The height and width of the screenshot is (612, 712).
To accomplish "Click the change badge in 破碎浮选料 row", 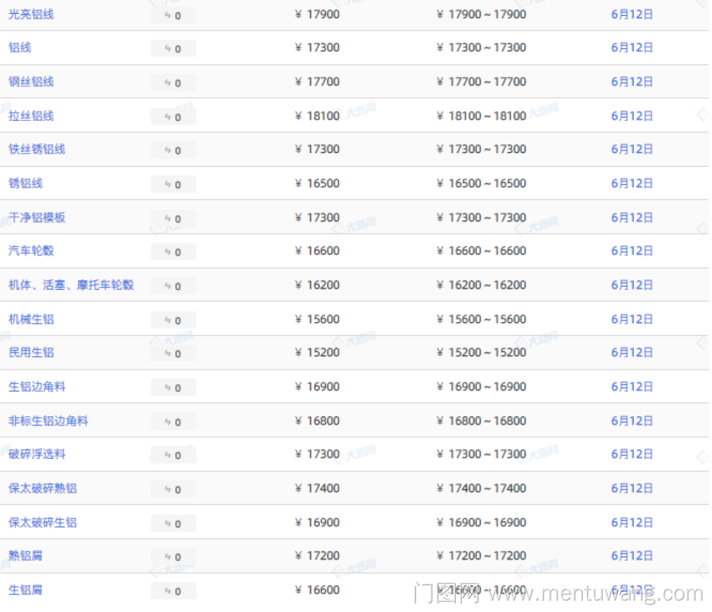I will [x=174, y=455].
